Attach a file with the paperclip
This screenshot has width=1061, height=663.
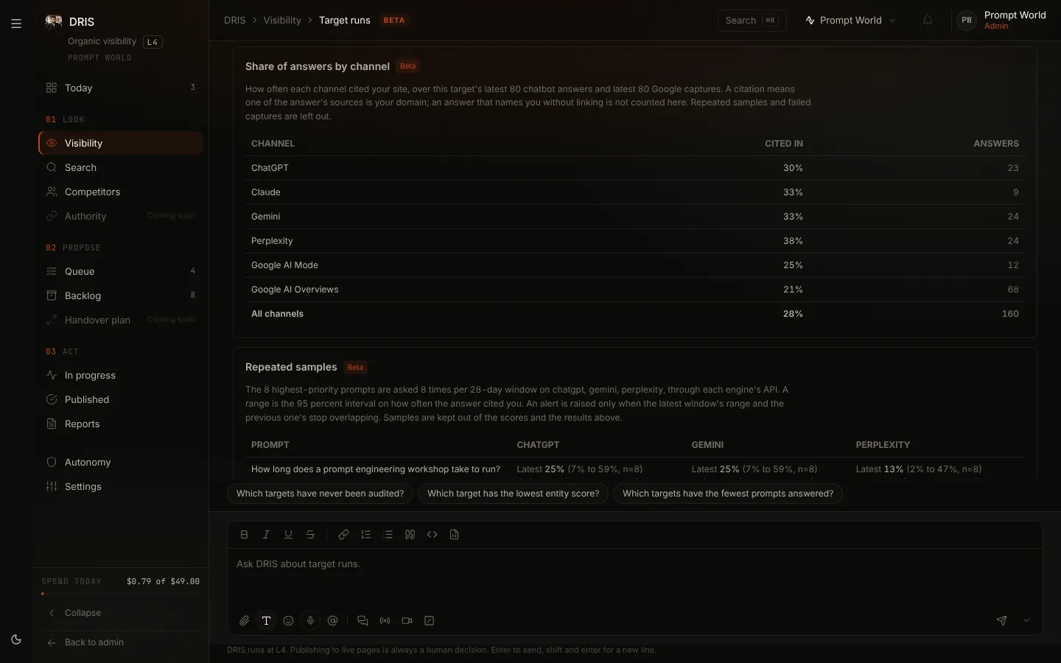(245, 621)
